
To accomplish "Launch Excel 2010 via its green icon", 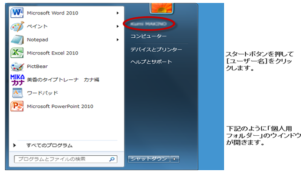I will (x=17, y=53).
